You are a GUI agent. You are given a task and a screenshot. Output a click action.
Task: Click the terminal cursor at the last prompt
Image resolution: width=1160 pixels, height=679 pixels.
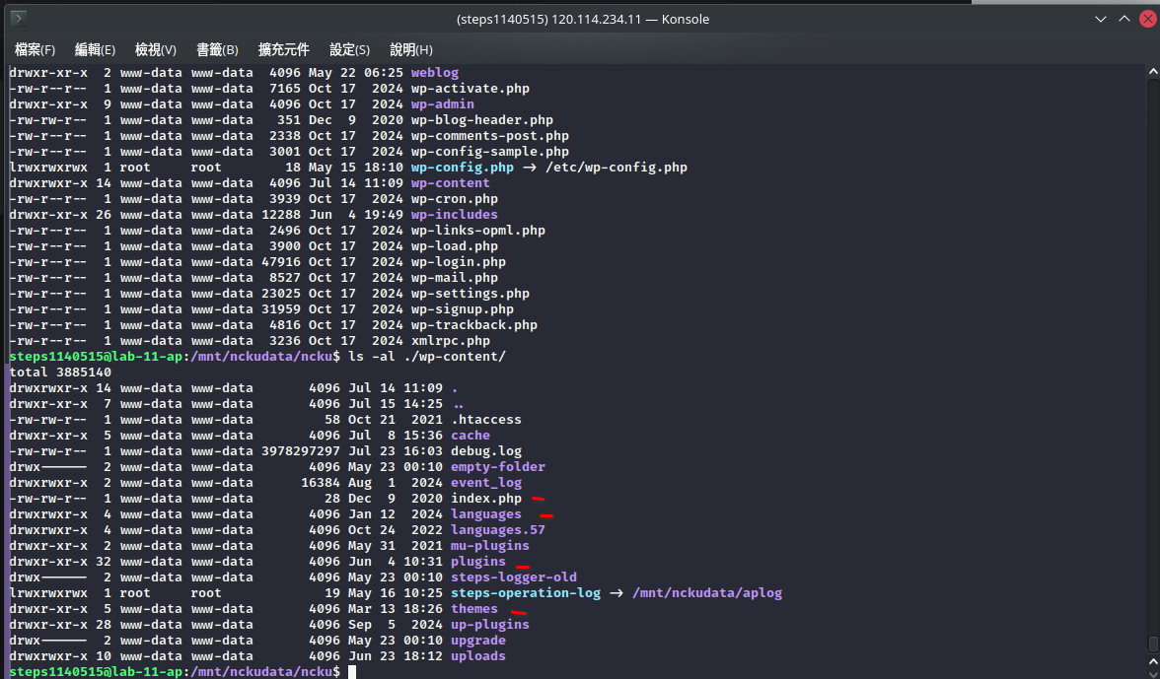(x=351, y=672)
